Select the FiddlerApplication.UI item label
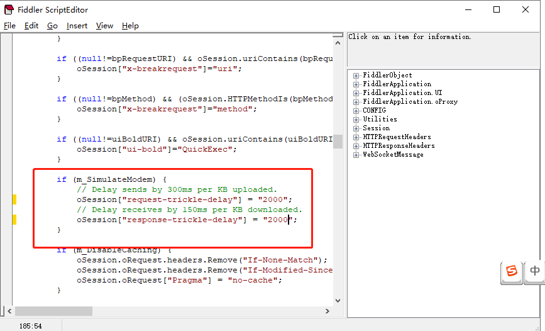545x331 pixels. pos(402,93)
